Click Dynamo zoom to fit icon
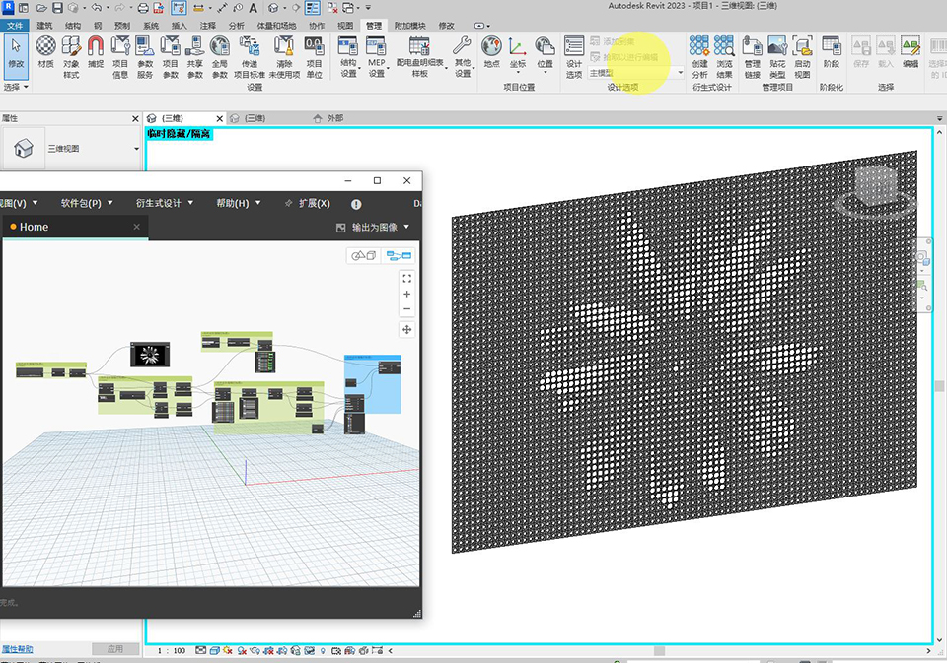This screenshot has height=663, width=947. (407, 279)
